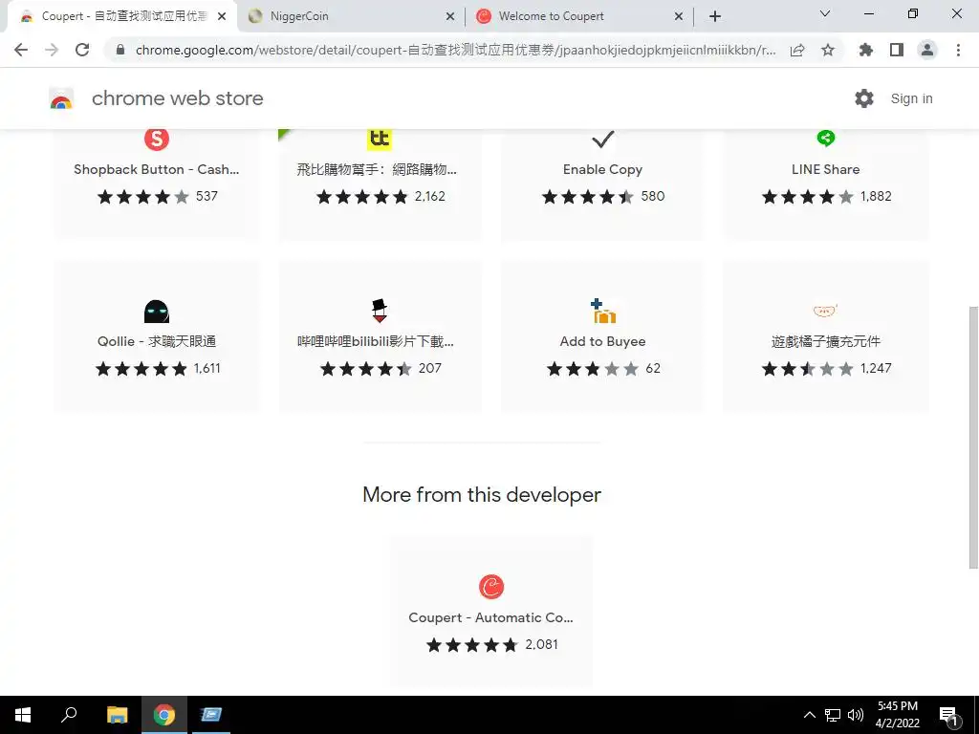This screenshot has width=979, height=734.
Task: Open the Shopback Button - Cash... extension
Action: (157, 169)
